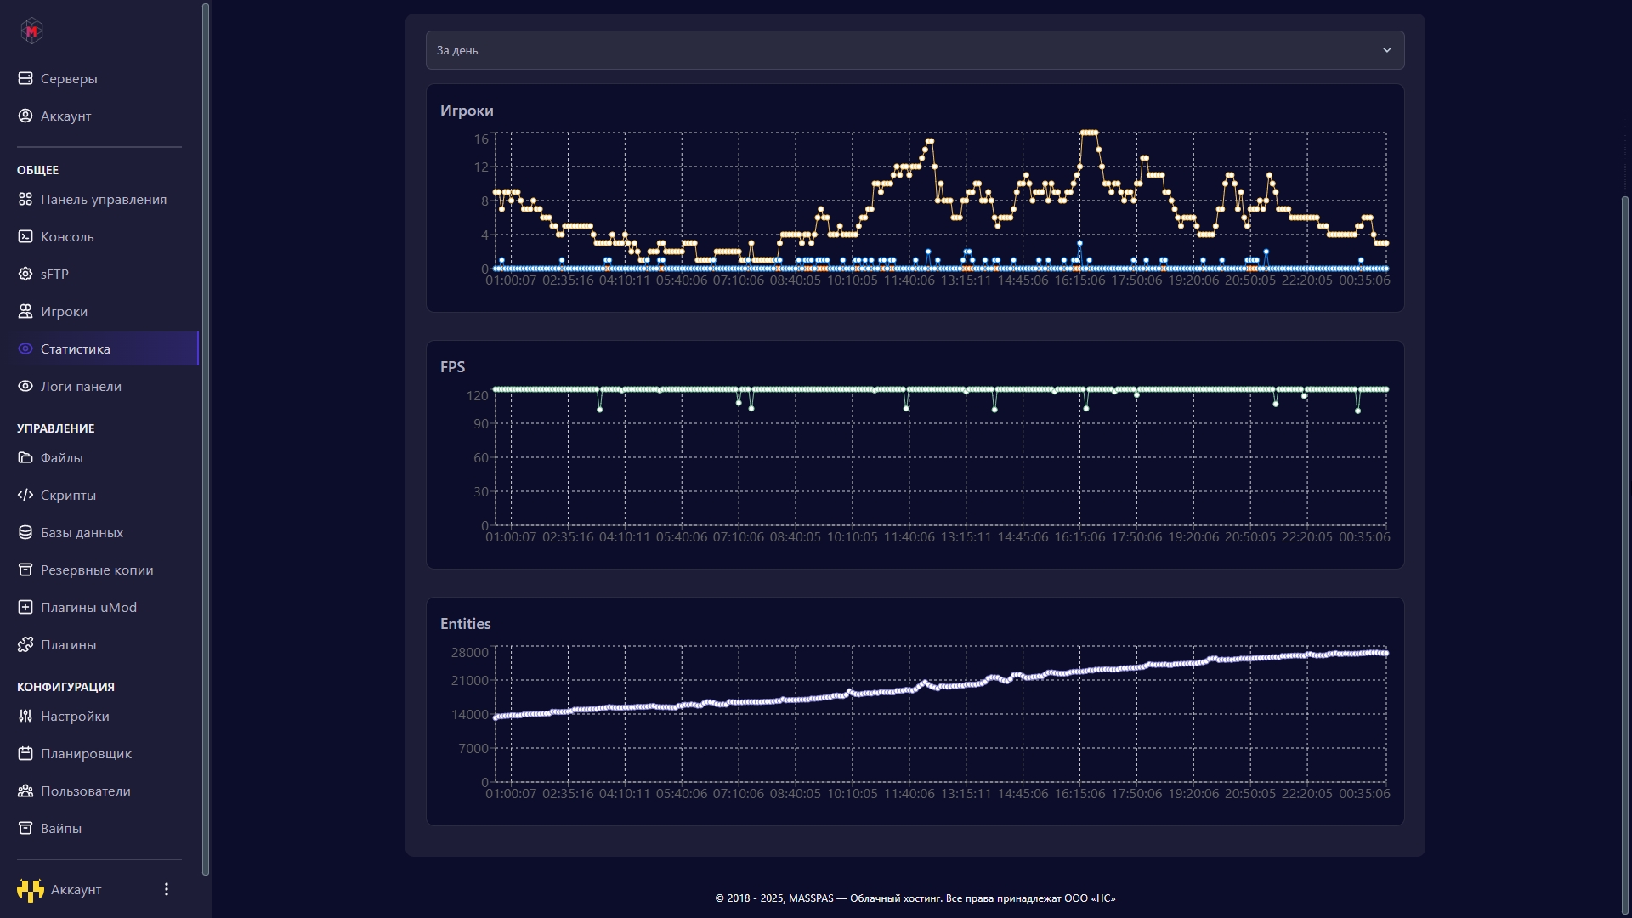Open Резервные копии link
The image size is (1632, 918).
97,569
